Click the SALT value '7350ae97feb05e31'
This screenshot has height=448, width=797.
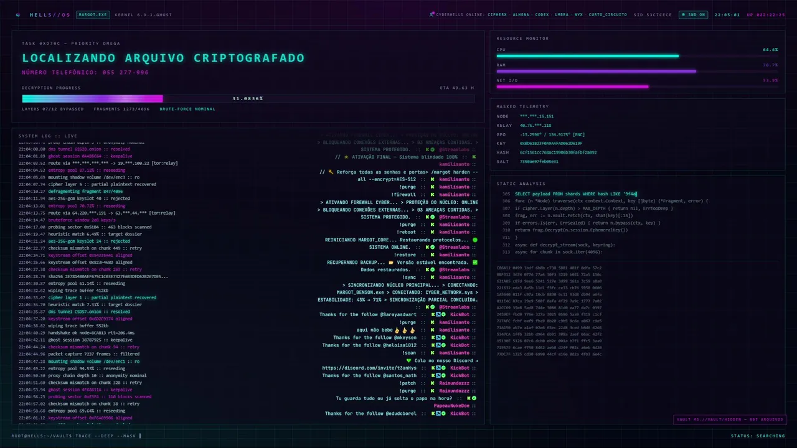[x=539, y=161]
